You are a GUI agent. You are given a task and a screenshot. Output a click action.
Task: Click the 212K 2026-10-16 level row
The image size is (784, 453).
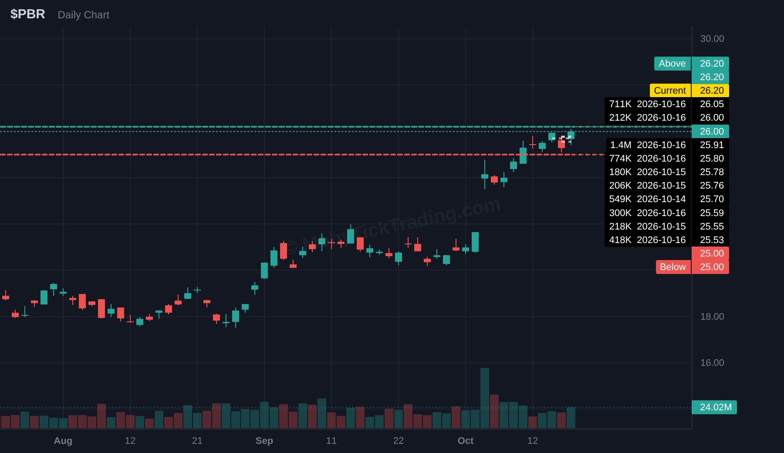[x=667, y=118]
